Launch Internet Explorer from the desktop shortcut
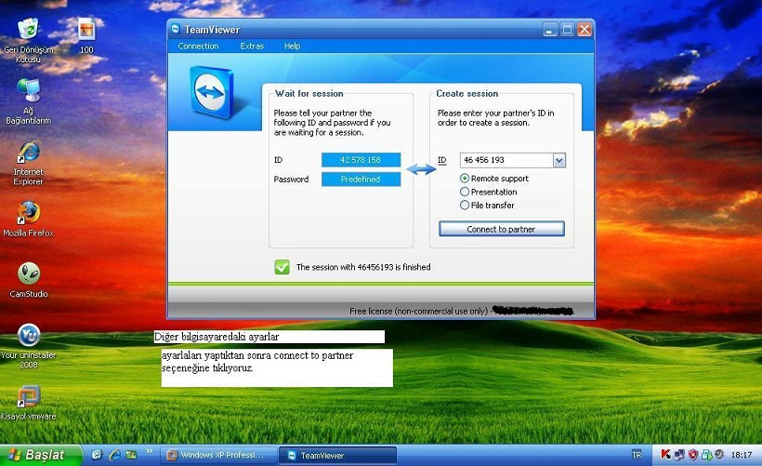The height and width of the screenshot is (466, 762). tap(28, 152)
